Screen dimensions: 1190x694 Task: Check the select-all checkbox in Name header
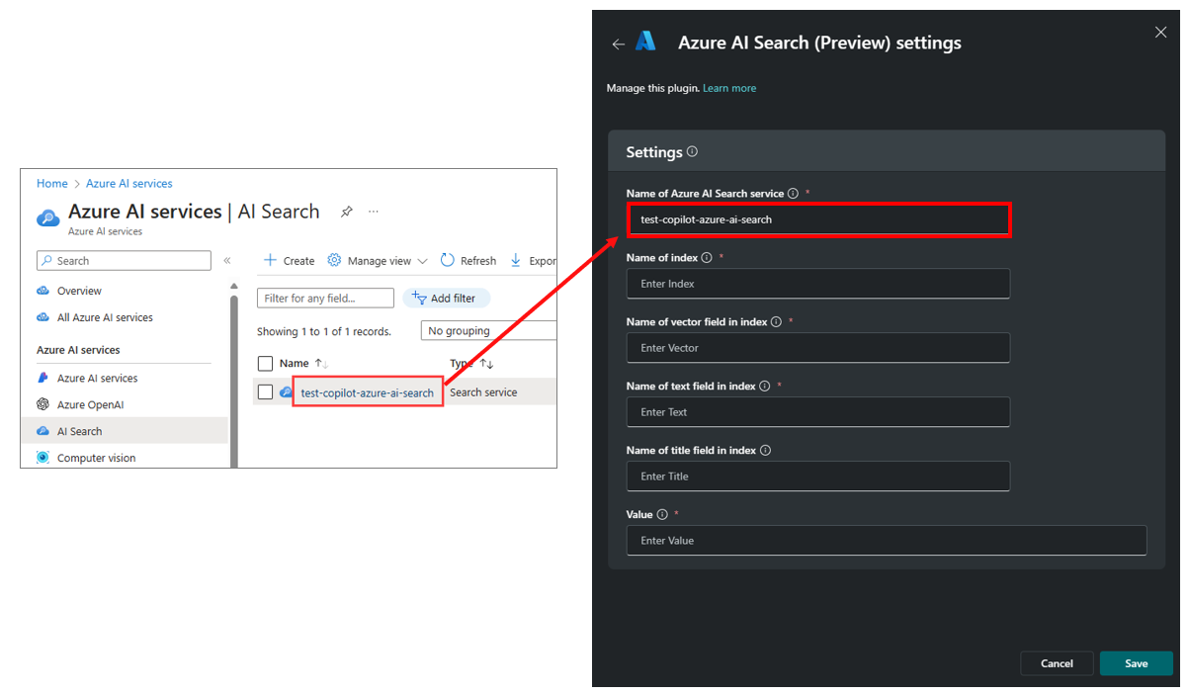tap(265, 363)
